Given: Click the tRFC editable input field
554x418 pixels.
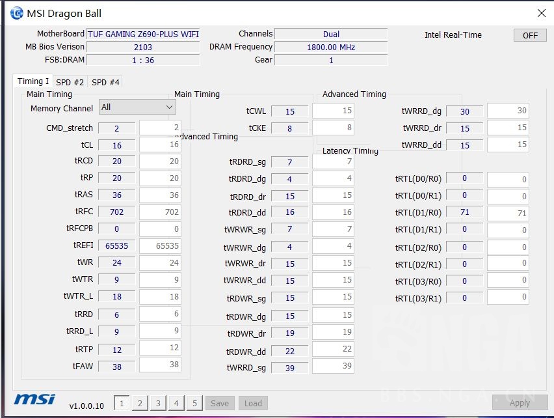Looking at the screenshot, I should [160, 212].
